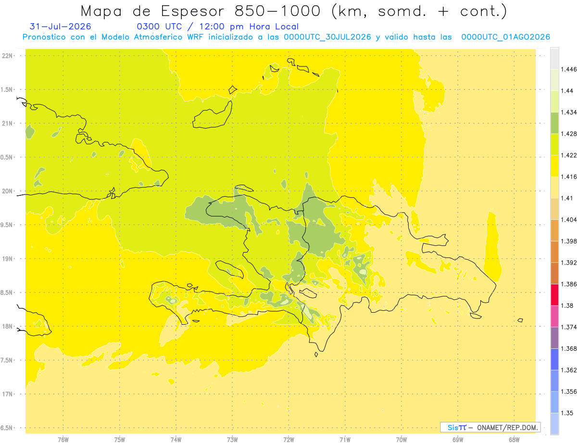Click the '74W' longitude label
The width and height of the screenshot is (577, 446).
tap(176, 440)
